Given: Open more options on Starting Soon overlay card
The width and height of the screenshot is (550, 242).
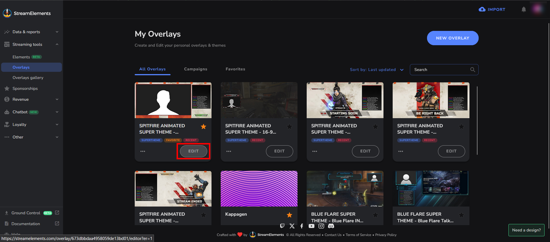Looking at the screenshot, I should (315, 151).
